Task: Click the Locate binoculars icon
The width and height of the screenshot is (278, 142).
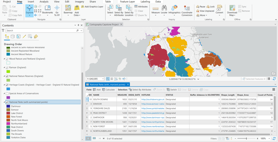Action: [x=164, y=8]
